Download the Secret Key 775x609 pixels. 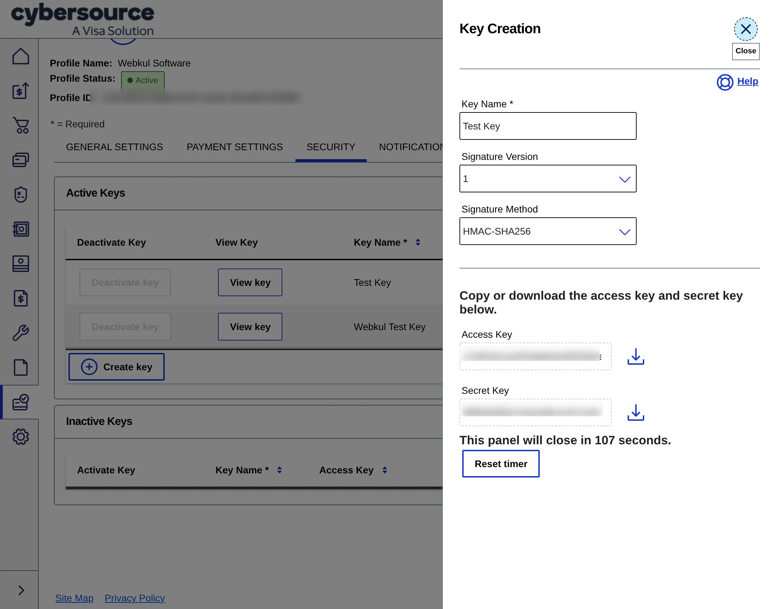pyautogui.click(x=636, y=412)
